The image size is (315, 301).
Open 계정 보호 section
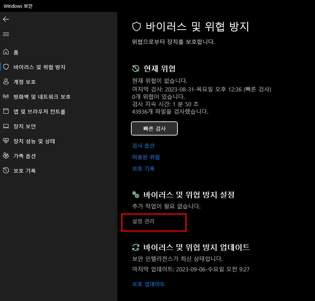59,82
